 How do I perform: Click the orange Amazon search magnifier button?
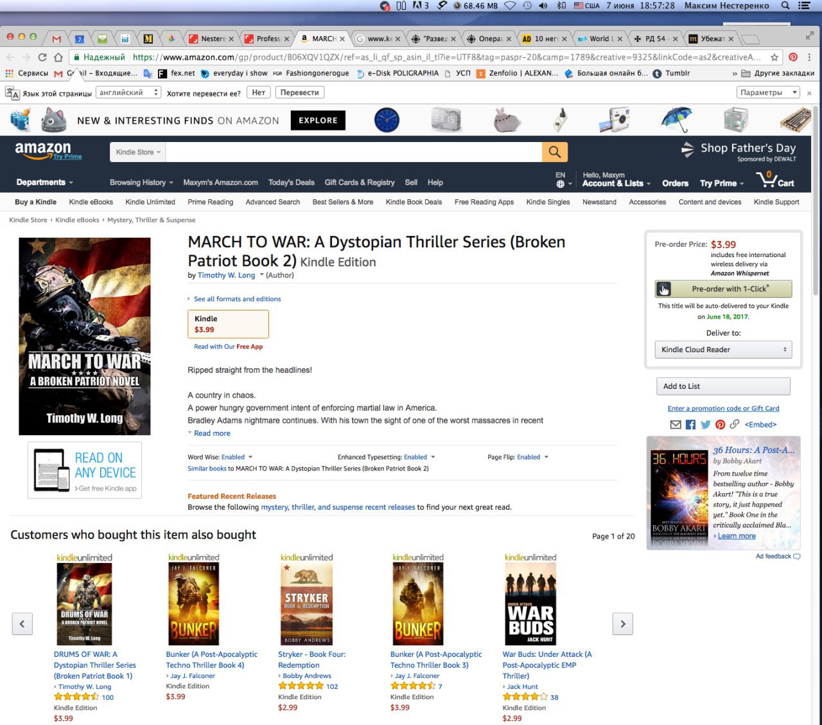point(555,152)
